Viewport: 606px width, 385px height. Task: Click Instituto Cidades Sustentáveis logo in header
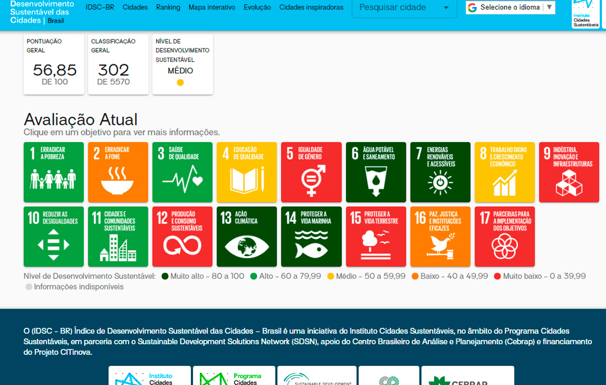pyautogui.click(x=586, y=14)
